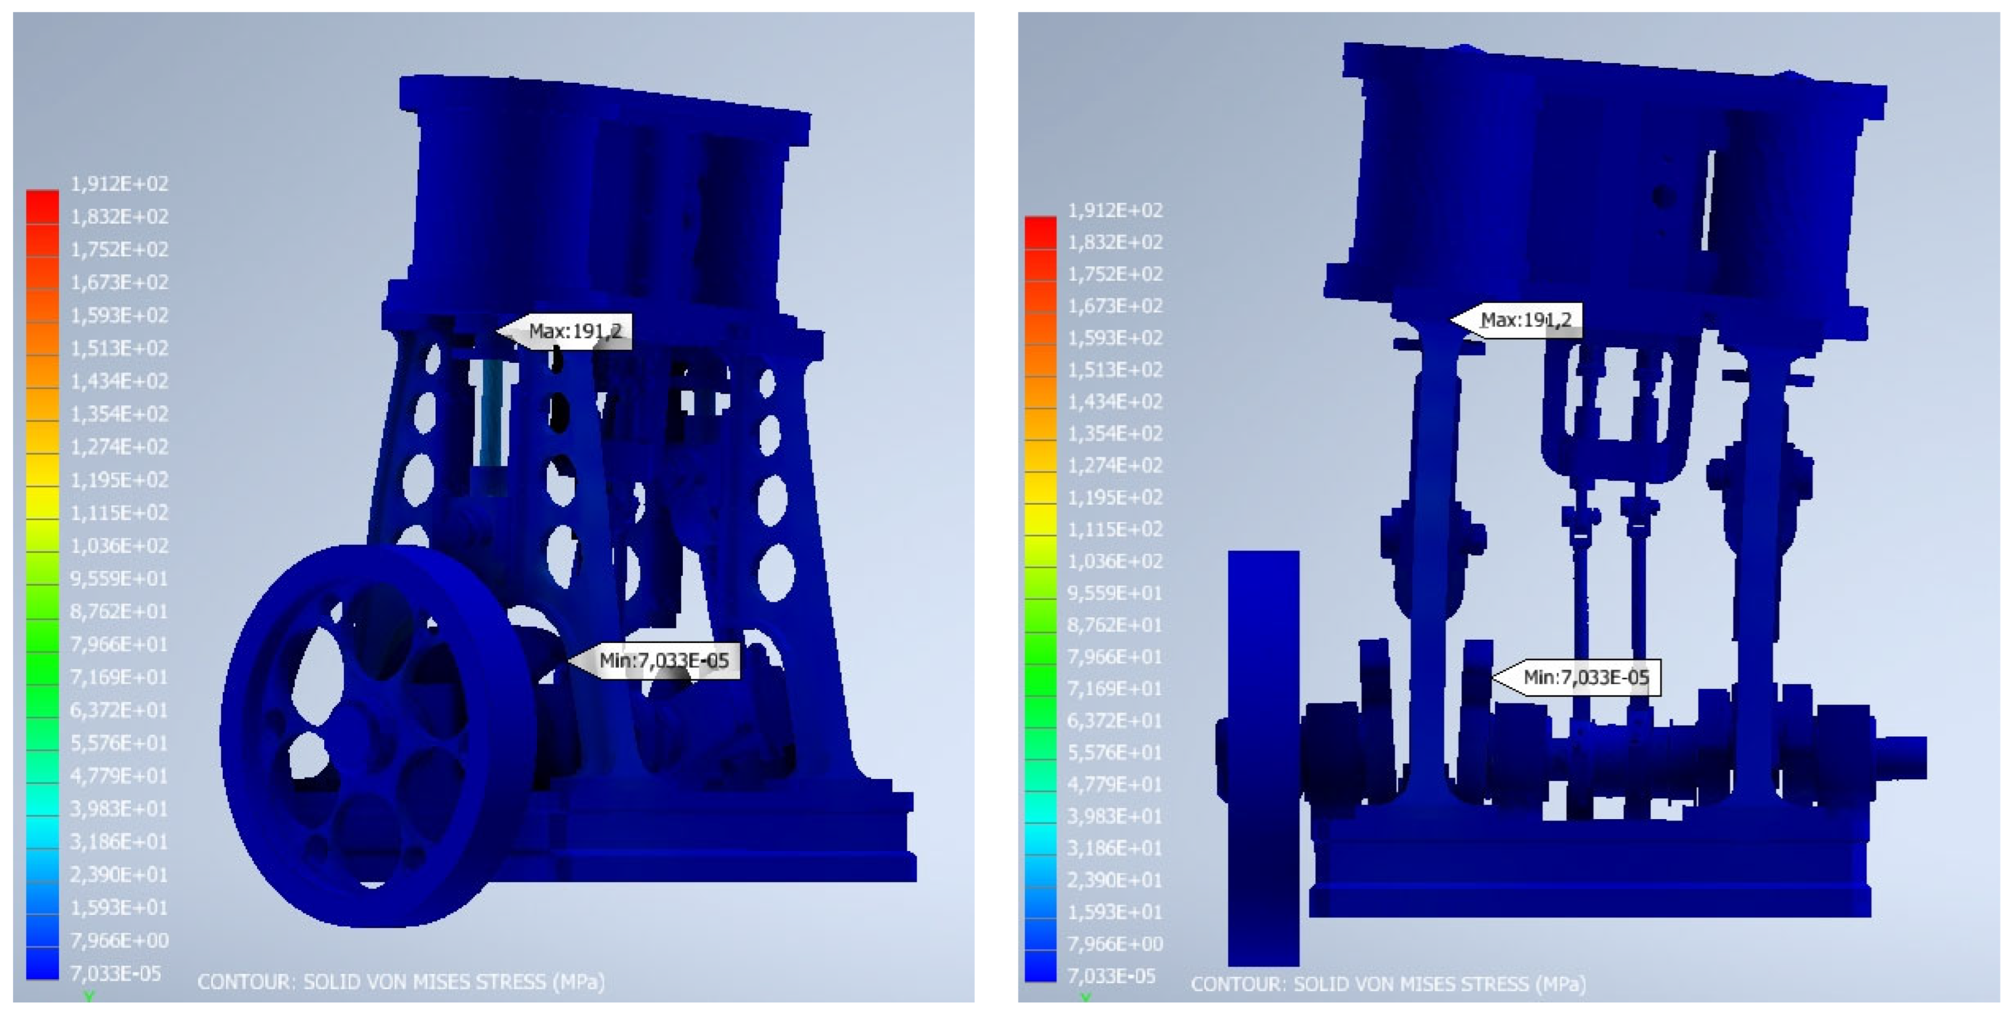2013x1017 pixels.
Task: Click the red legend swatch in left view
Action: [x=42, y=207]
